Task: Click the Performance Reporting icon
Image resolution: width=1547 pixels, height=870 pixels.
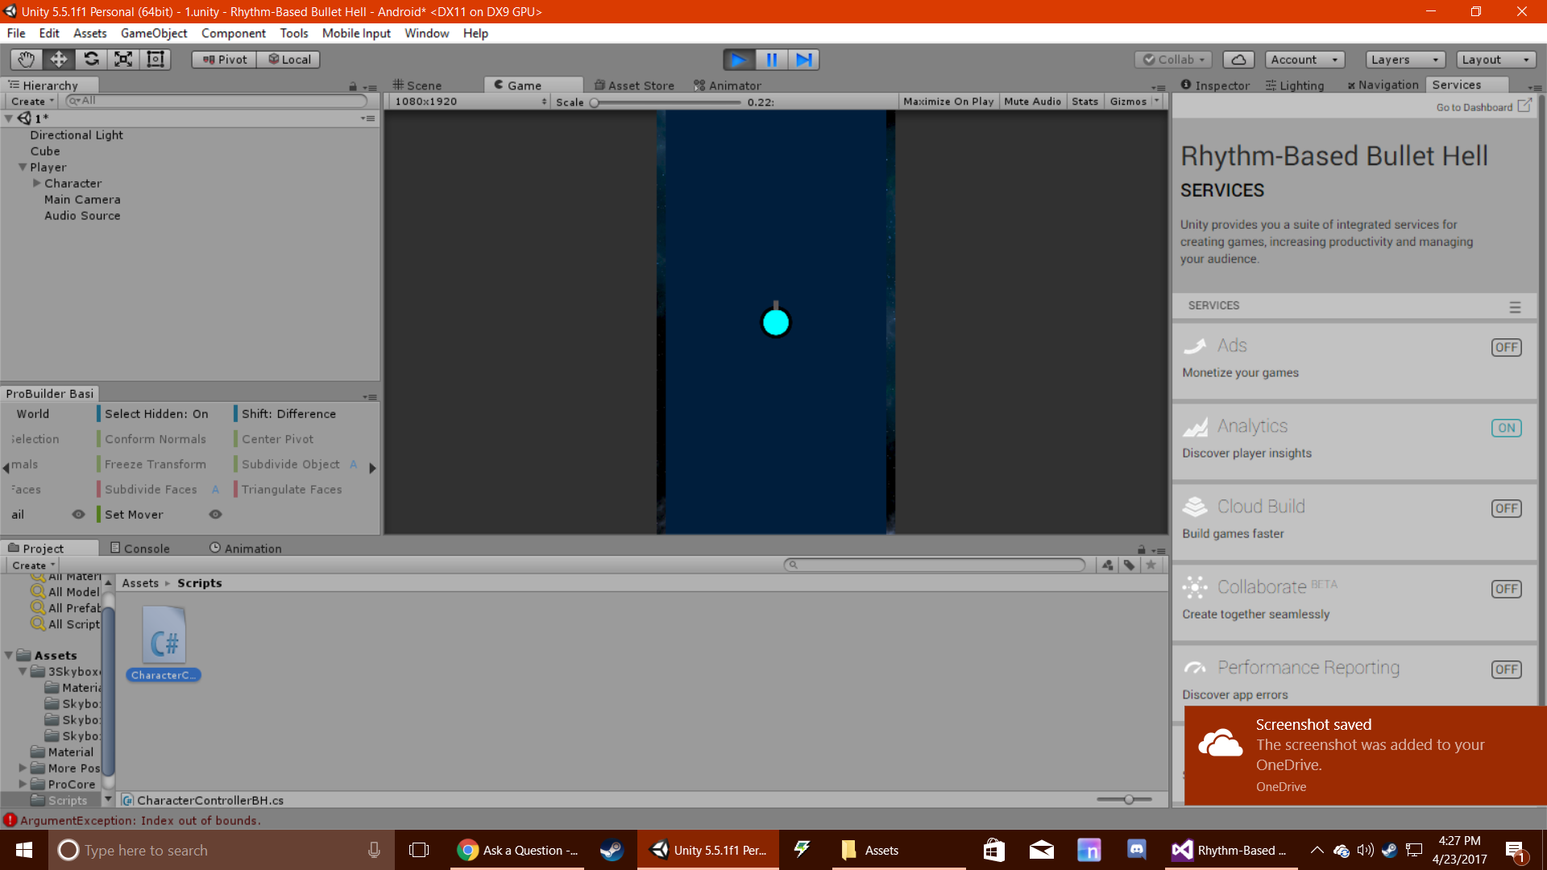Action: click(x=1195, y=668)
